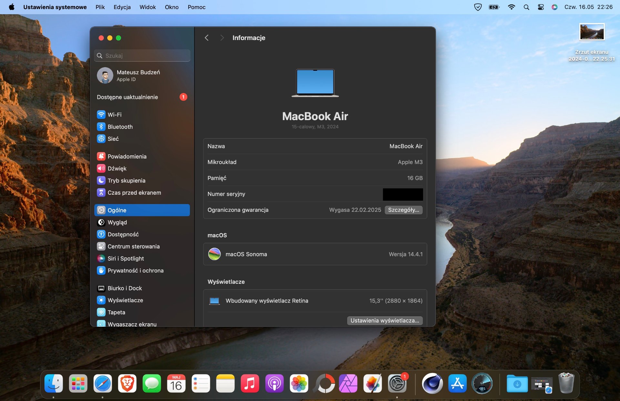620x401 pixels.
Task: Select Centrum sterowania in sidebar
Action: (x=142, y=246)
